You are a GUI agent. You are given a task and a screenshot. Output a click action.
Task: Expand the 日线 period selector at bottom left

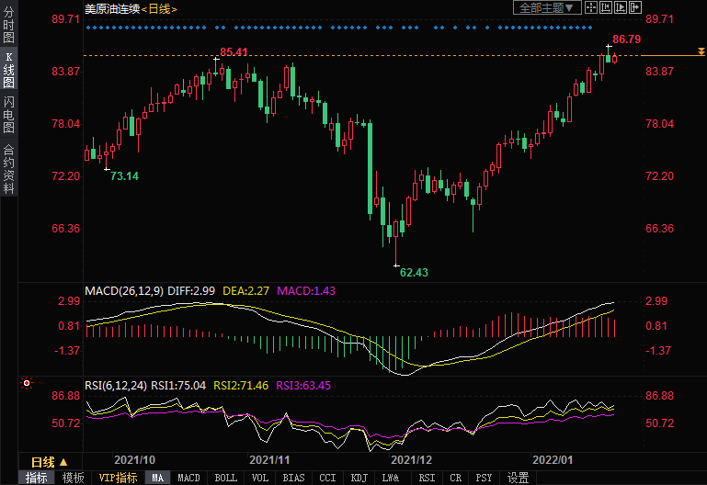(x=55, y=461)
